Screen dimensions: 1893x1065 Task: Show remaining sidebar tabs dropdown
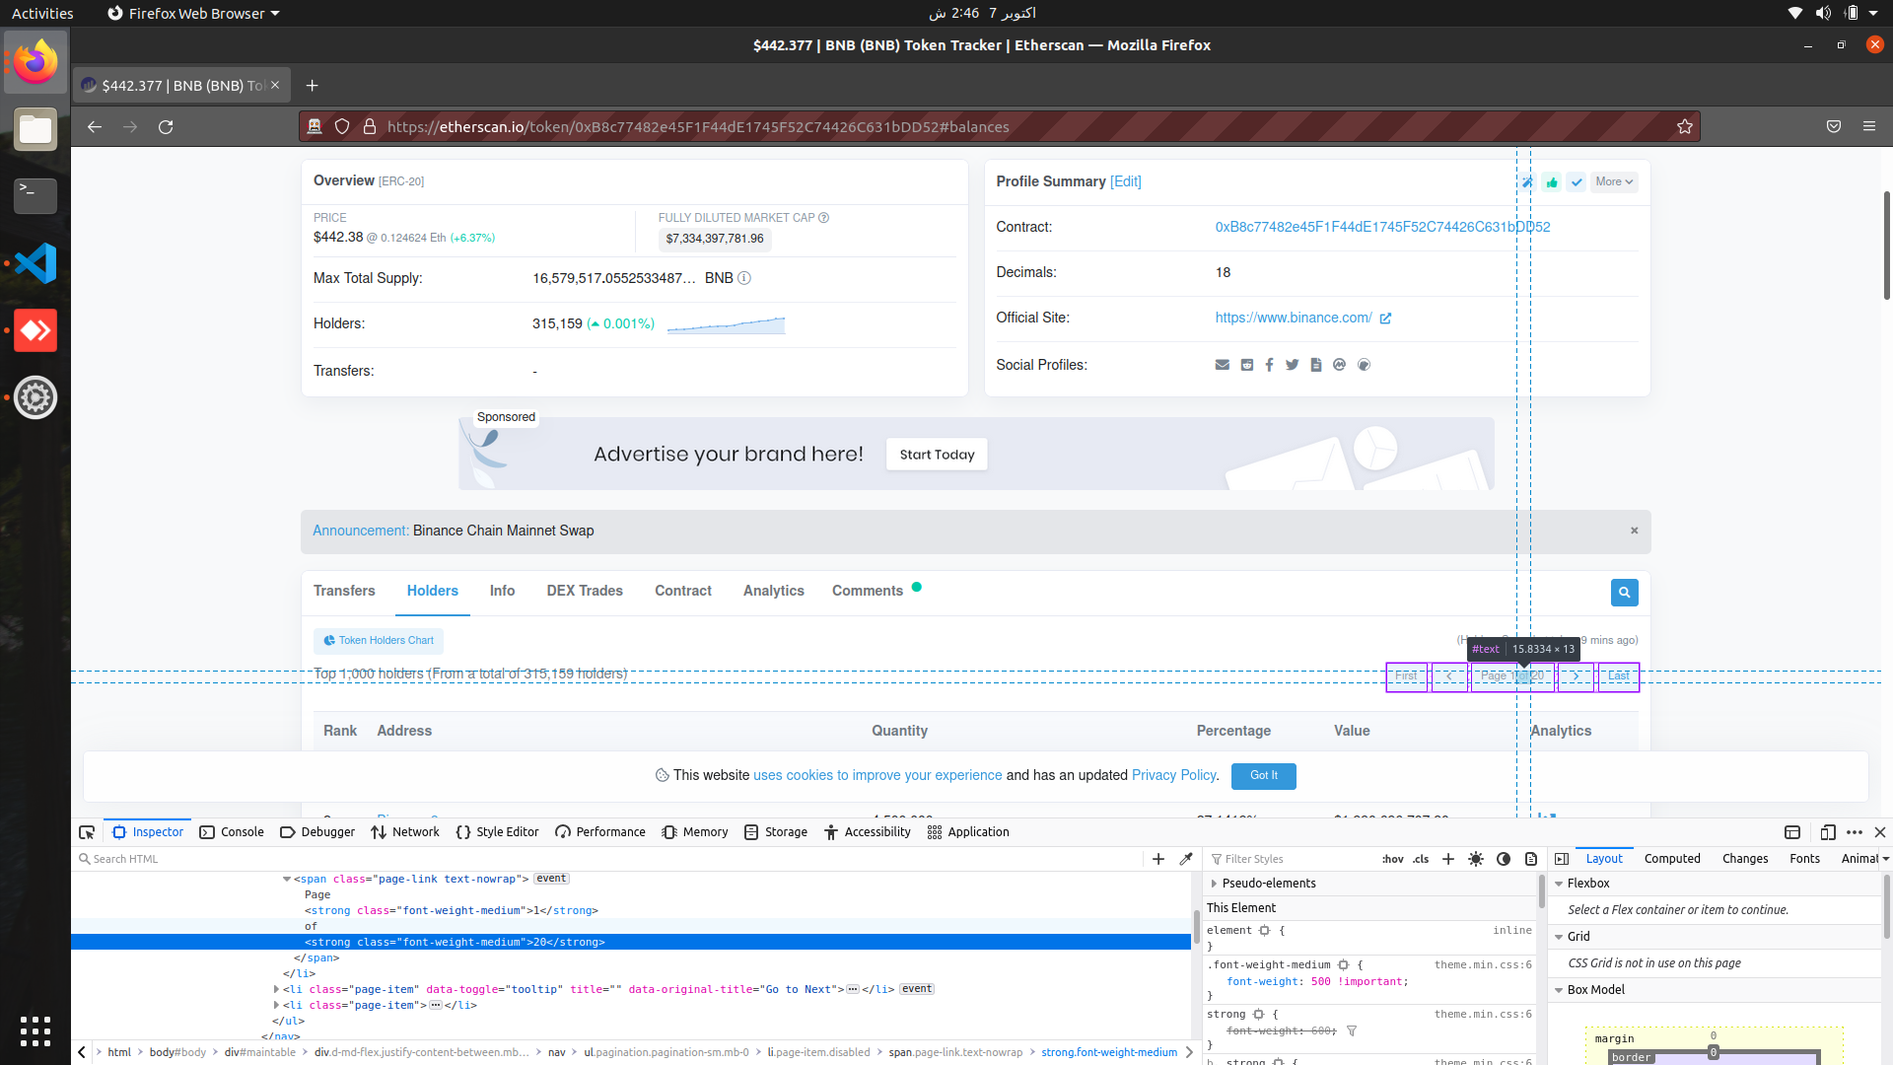1885,859
